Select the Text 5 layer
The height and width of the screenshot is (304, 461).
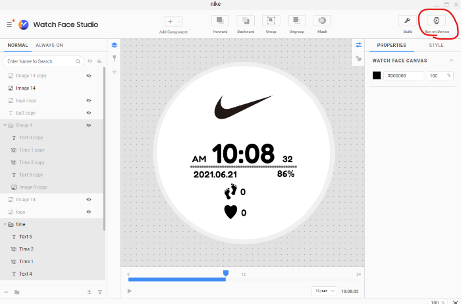point(51,236)
